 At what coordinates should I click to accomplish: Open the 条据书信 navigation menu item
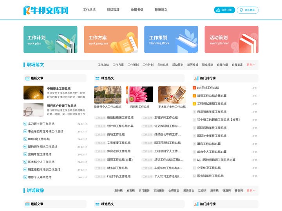click(x=137, y=10)
